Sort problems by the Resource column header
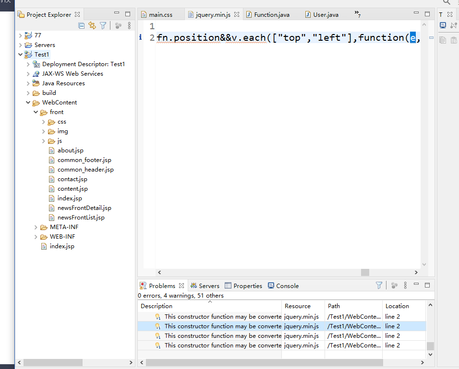 tap(303, 306)
